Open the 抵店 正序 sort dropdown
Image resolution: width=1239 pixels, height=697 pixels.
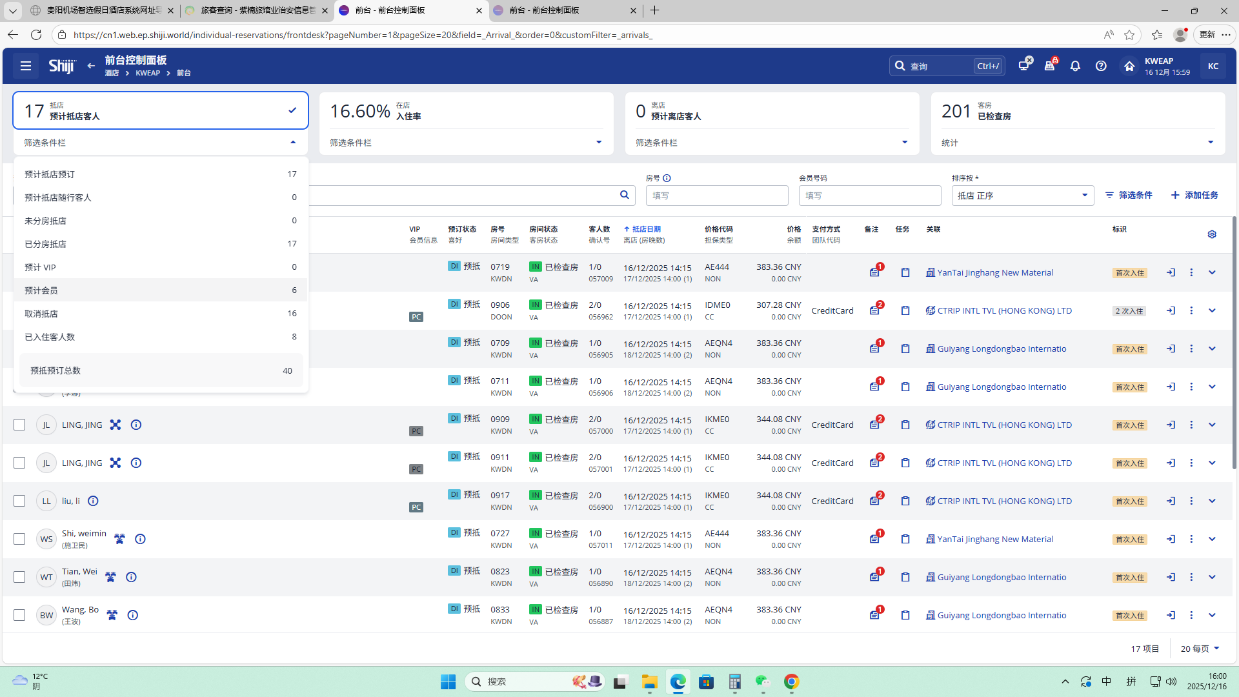[1022, 196]
